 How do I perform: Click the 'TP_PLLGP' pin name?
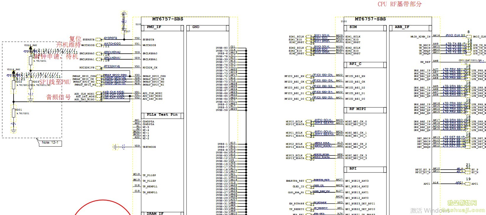tap(149, 175)
